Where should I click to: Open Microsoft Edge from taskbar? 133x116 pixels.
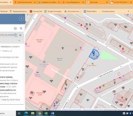pos(26,113)
